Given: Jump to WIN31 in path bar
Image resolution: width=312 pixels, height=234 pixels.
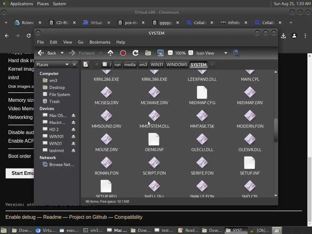Looking at the screenshot, I should click(x=157, y=65).
